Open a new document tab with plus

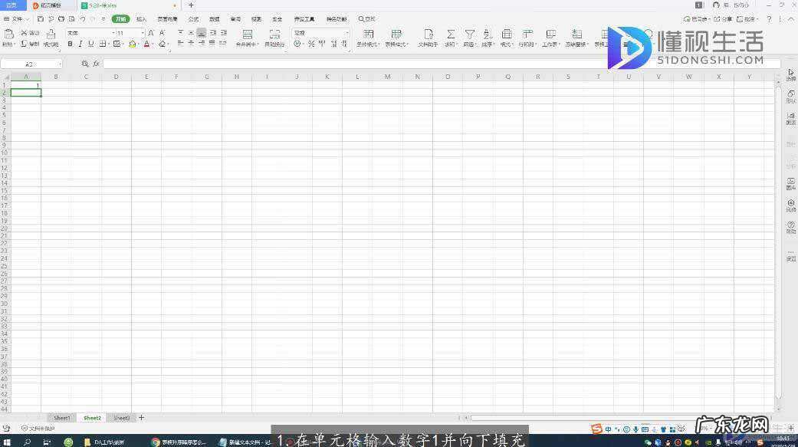191,5
